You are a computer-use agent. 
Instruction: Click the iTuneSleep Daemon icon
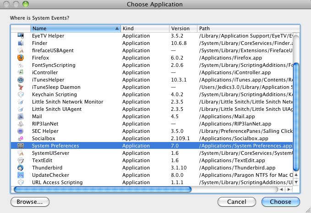(21, 87)
